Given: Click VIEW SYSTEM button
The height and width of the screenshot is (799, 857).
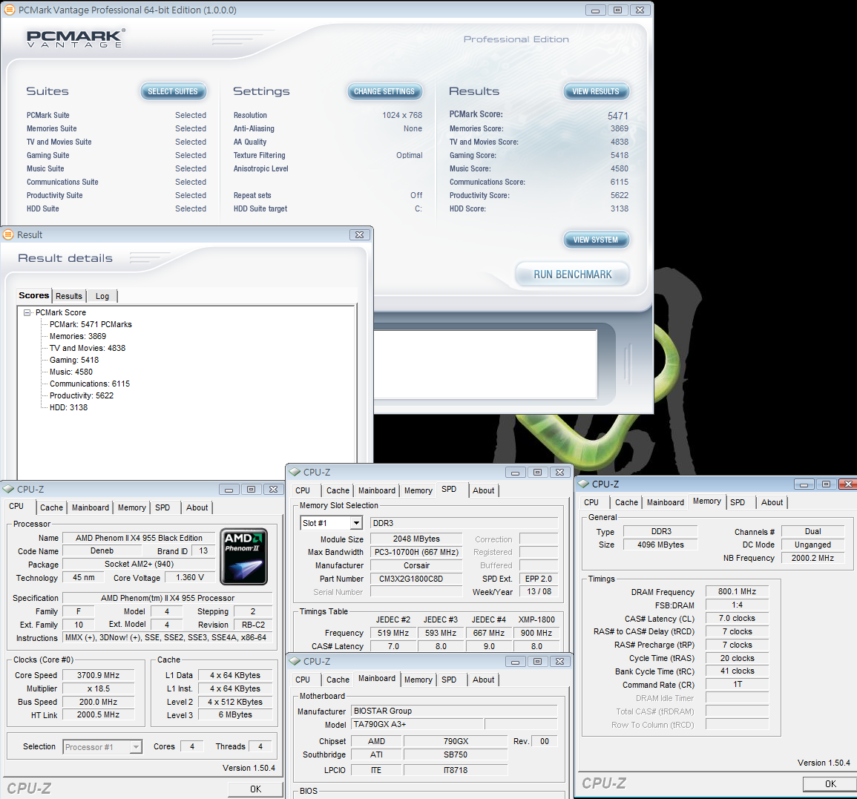Looking at the screenshot, I should coord(596,240).
